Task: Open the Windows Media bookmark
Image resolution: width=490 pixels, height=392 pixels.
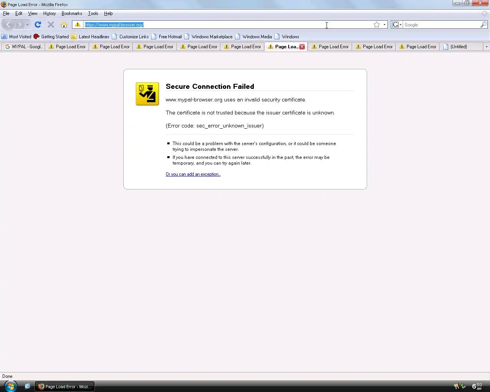Action: point(253,37)
